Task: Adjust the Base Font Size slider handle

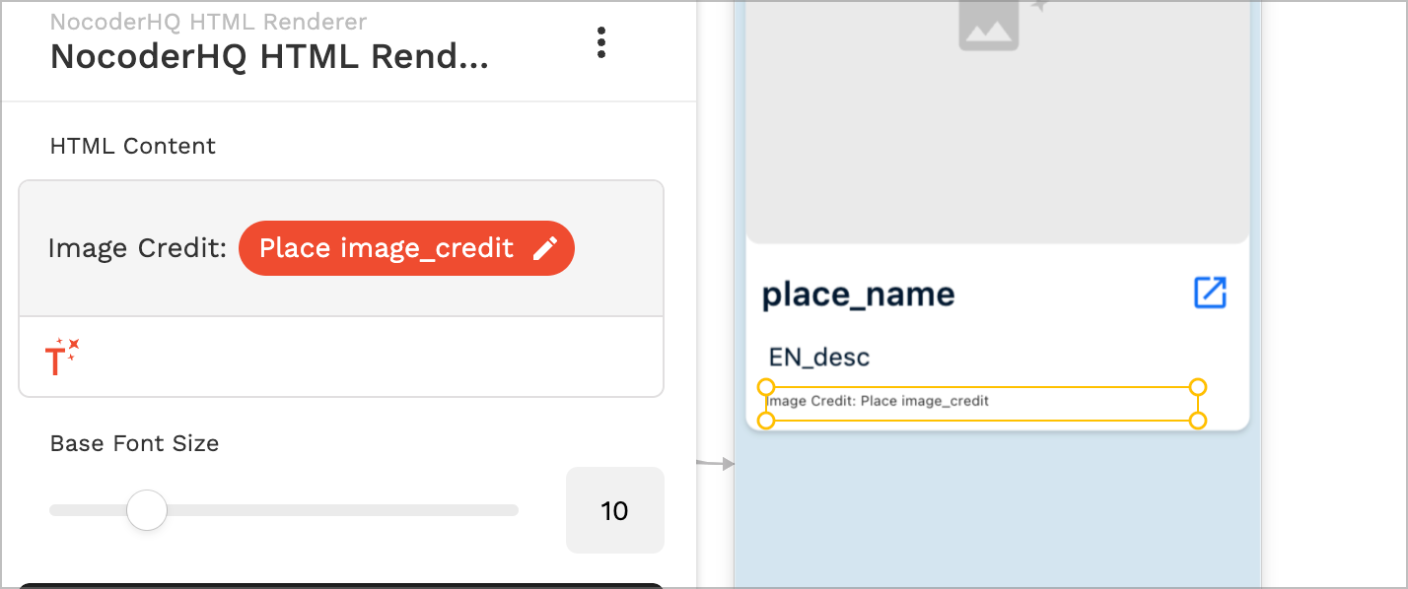Action: point(148,510)
